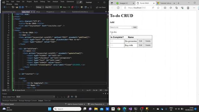Start debugging with green play arrow

(61, 7)
